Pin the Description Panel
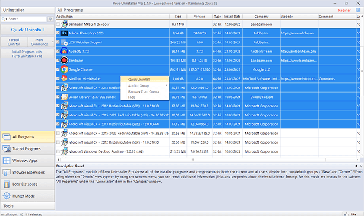Image resolution: width=364 pixels, height=216 pixels. tap(356, 166)
